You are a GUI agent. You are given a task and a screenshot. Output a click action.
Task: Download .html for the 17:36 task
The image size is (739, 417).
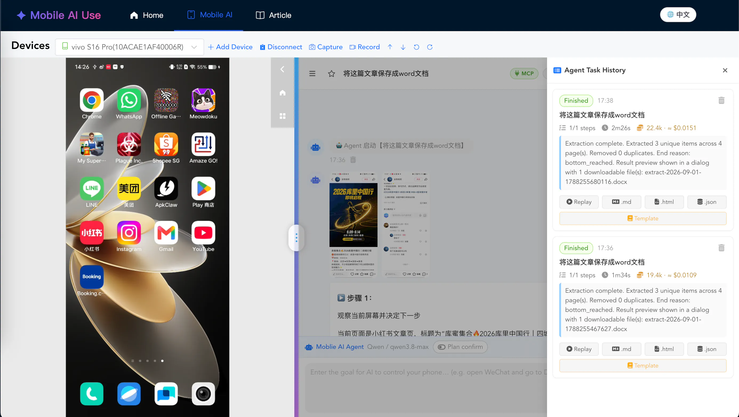click(x=664, y=349)
